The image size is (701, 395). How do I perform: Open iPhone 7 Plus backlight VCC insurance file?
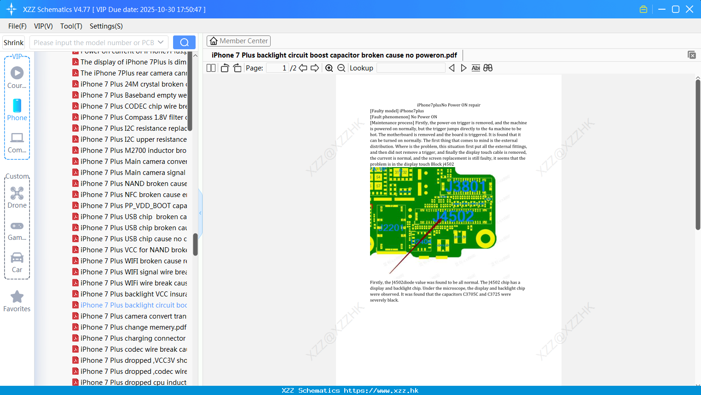pyautogui.click(x=129, y=294)
